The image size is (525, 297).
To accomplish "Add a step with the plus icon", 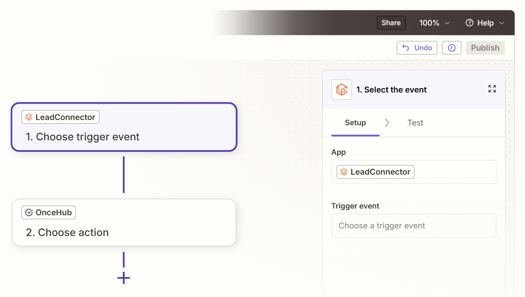I will (x=124, y=278).
